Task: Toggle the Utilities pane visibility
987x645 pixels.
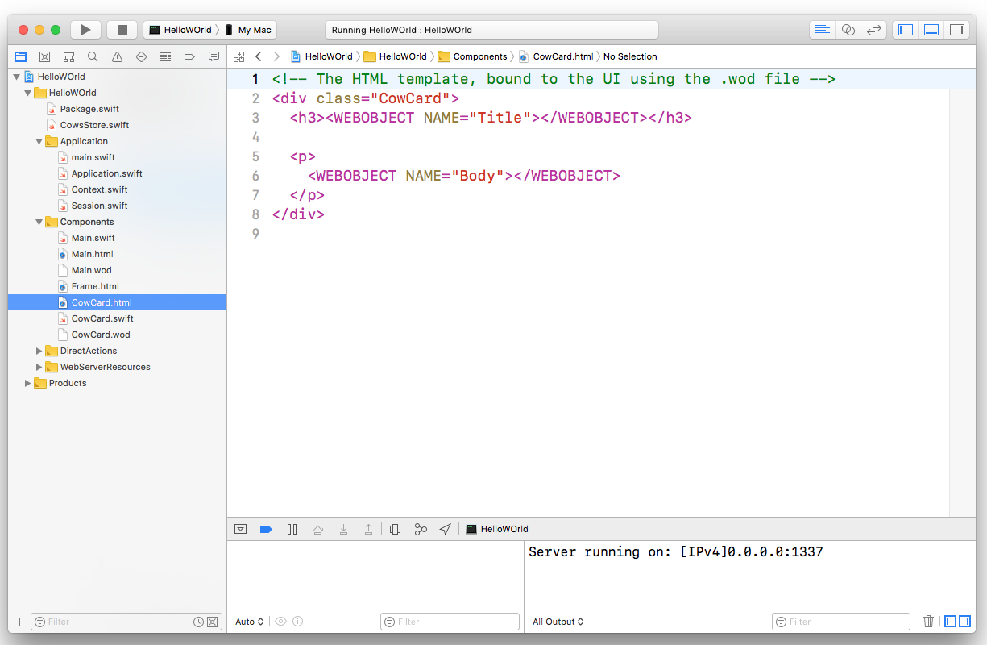Action: (x=956, y=30)
